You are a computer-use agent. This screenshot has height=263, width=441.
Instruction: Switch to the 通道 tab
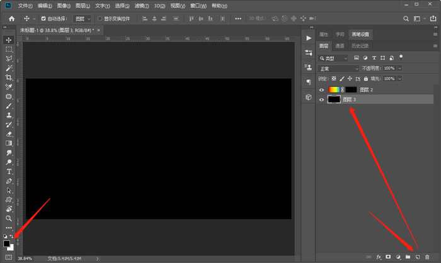coord(340,46)
